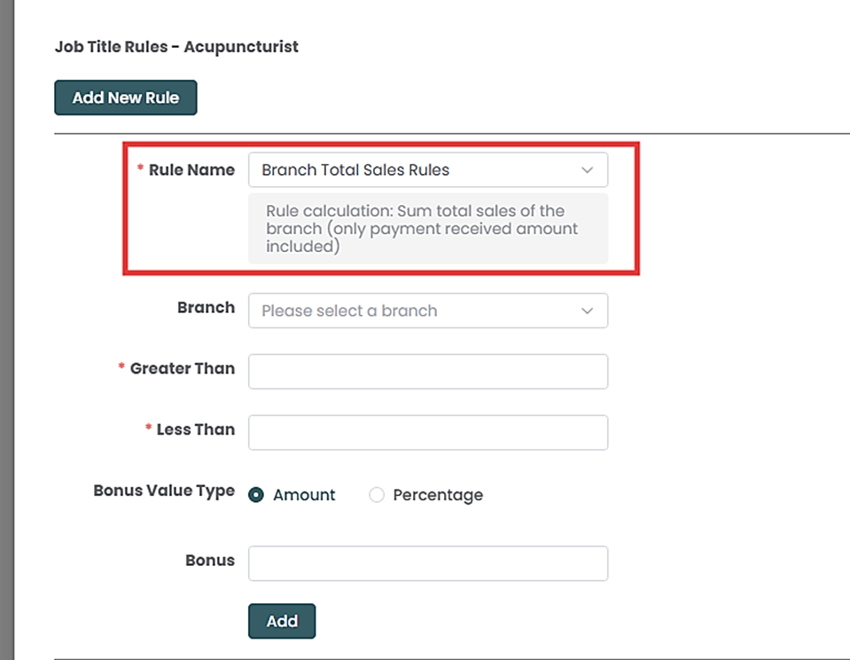Open the 'Please select a branch' dropdown

pyautogui.click(x=417, y=311)
